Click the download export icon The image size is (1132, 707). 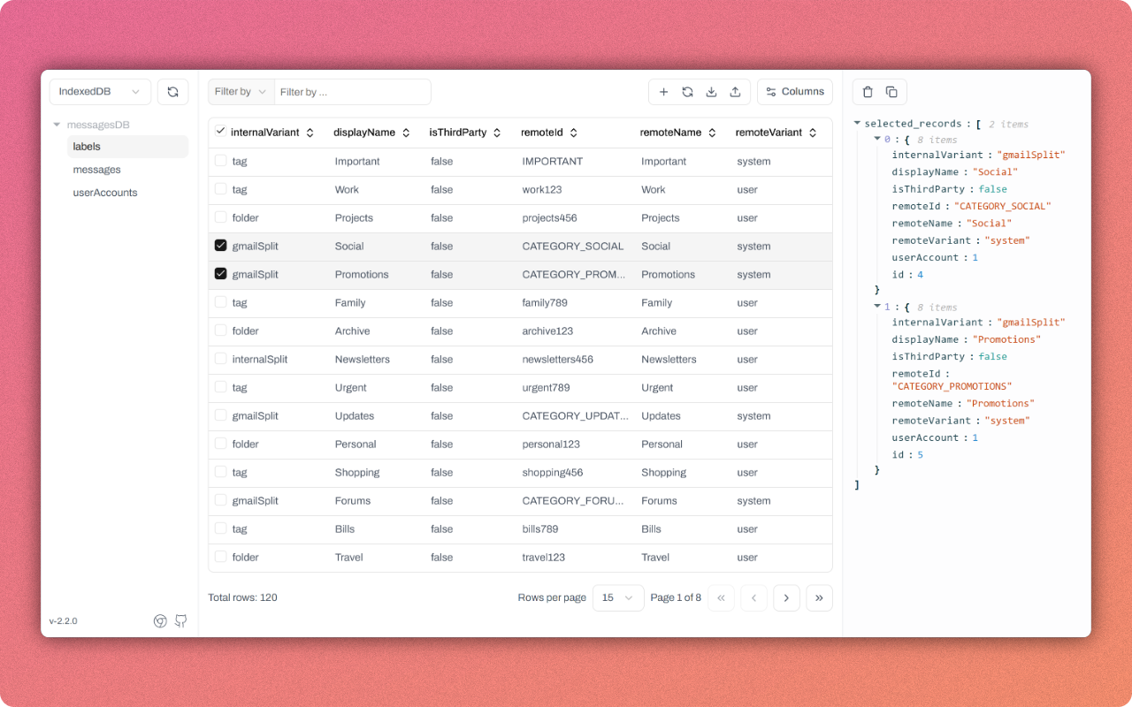(711, 92)
